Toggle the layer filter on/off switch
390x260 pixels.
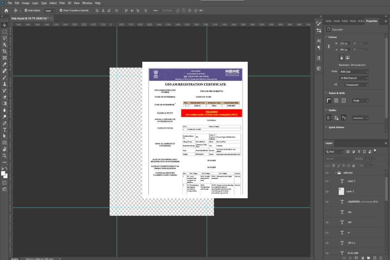[375, 151]
